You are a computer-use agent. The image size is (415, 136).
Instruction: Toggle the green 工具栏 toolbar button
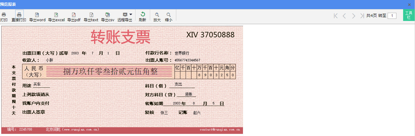(x=409, y=15)
